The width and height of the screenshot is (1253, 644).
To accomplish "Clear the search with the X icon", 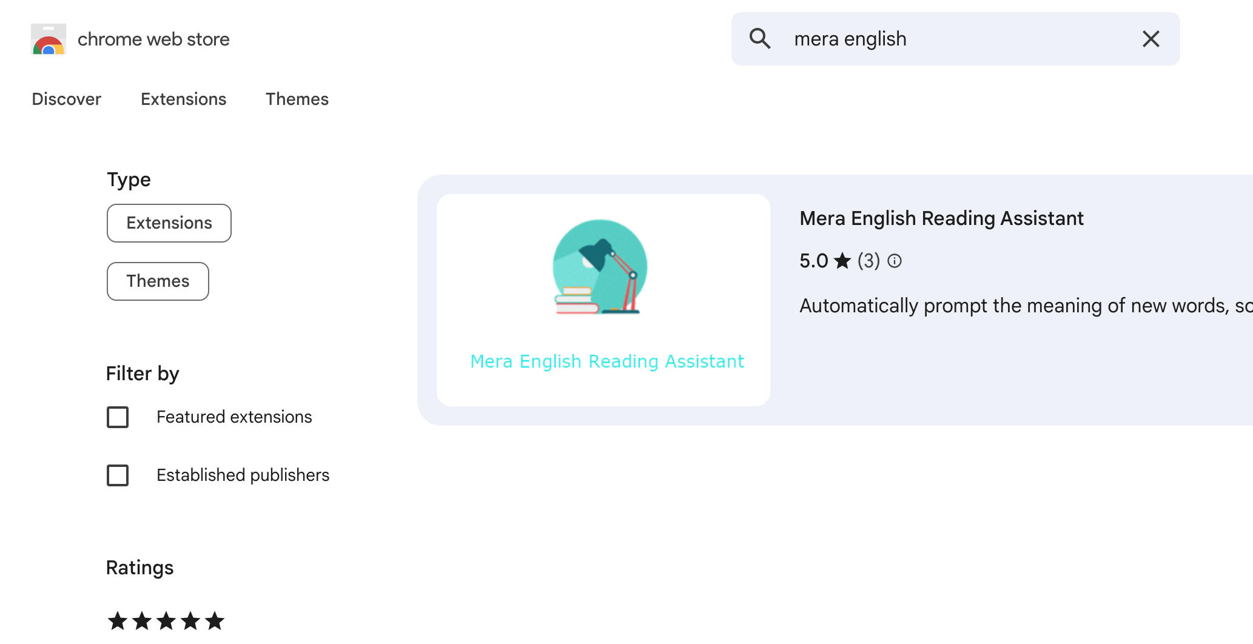I will 1151,39.
